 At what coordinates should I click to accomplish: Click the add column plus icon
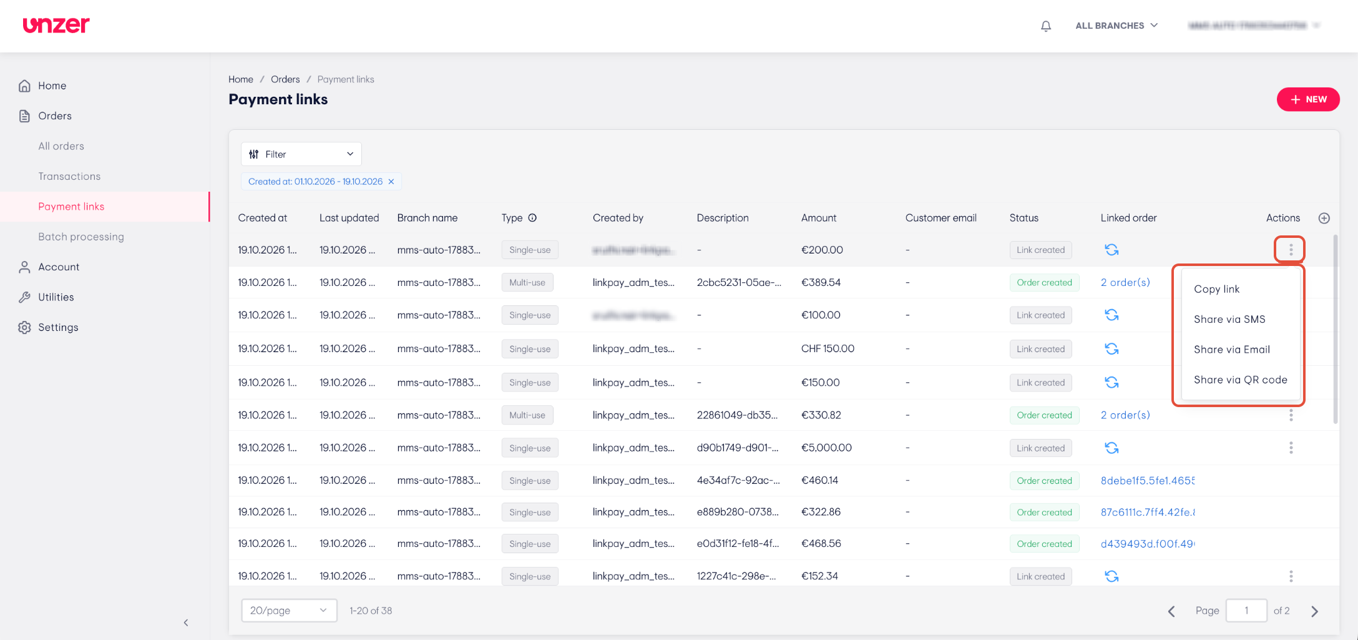point(1324,218)
